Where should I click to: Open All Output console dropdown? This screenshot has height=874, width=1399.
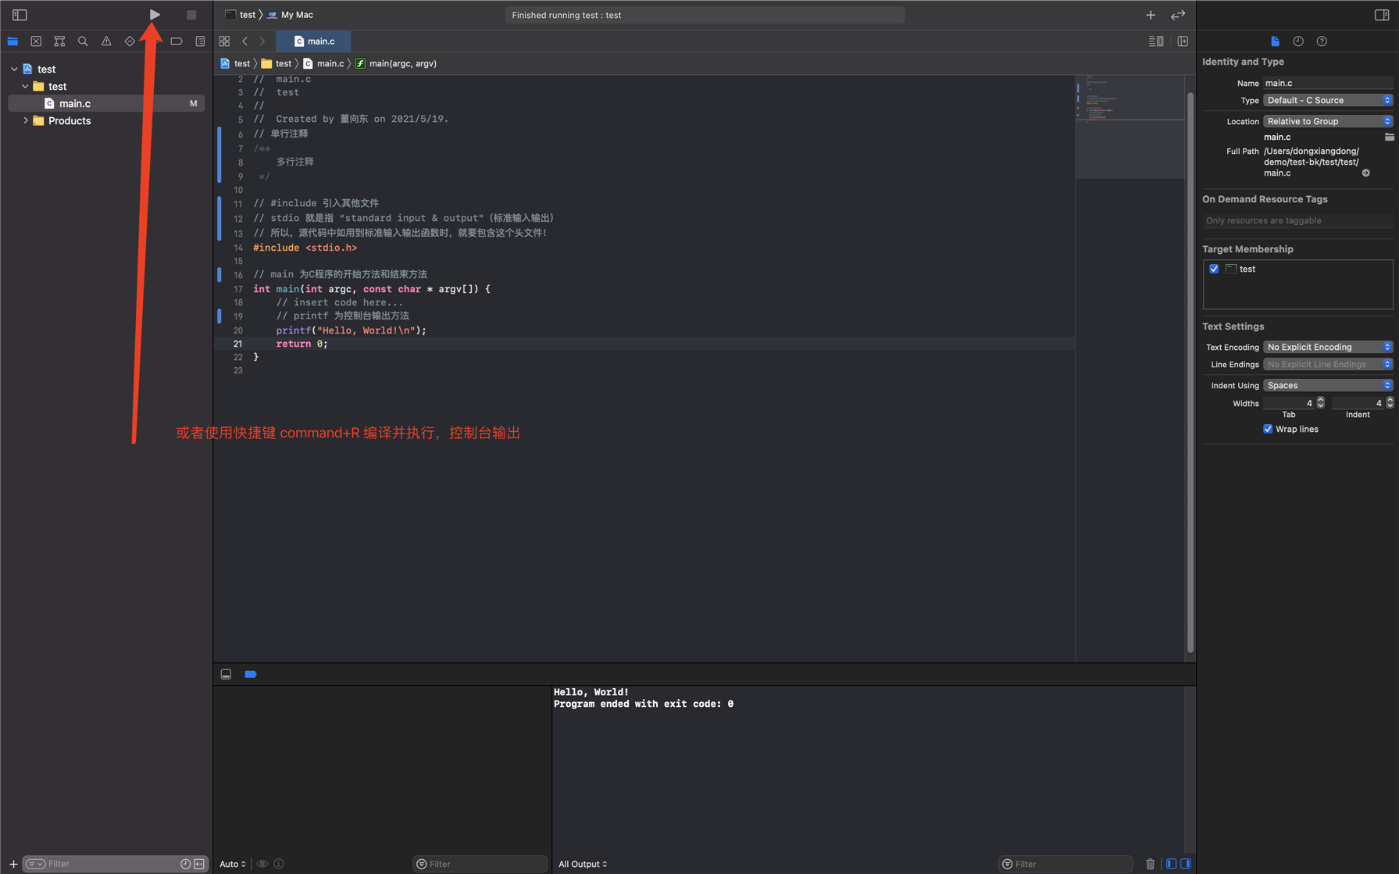(583, 864)
